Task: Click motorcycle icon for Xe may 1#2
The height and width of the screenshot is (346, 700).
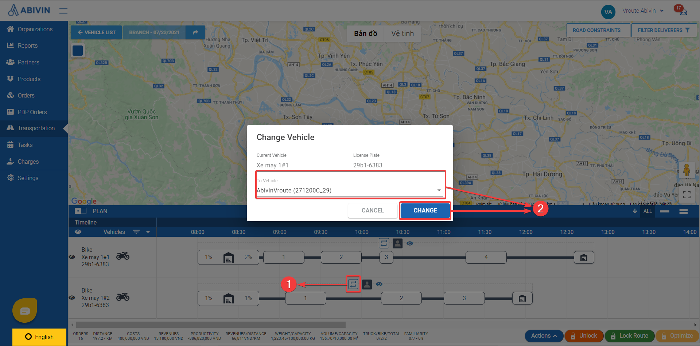Action: point(123,297)
